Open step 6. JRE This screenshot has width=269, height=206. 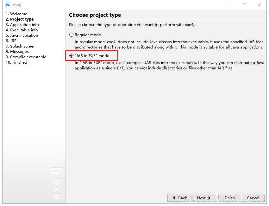tap(11, 41)
